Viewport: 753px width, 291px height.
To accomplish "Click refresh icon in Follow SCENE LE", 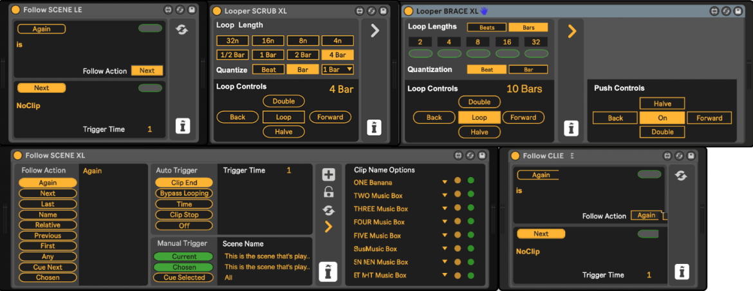I will (x=181, y=30).
